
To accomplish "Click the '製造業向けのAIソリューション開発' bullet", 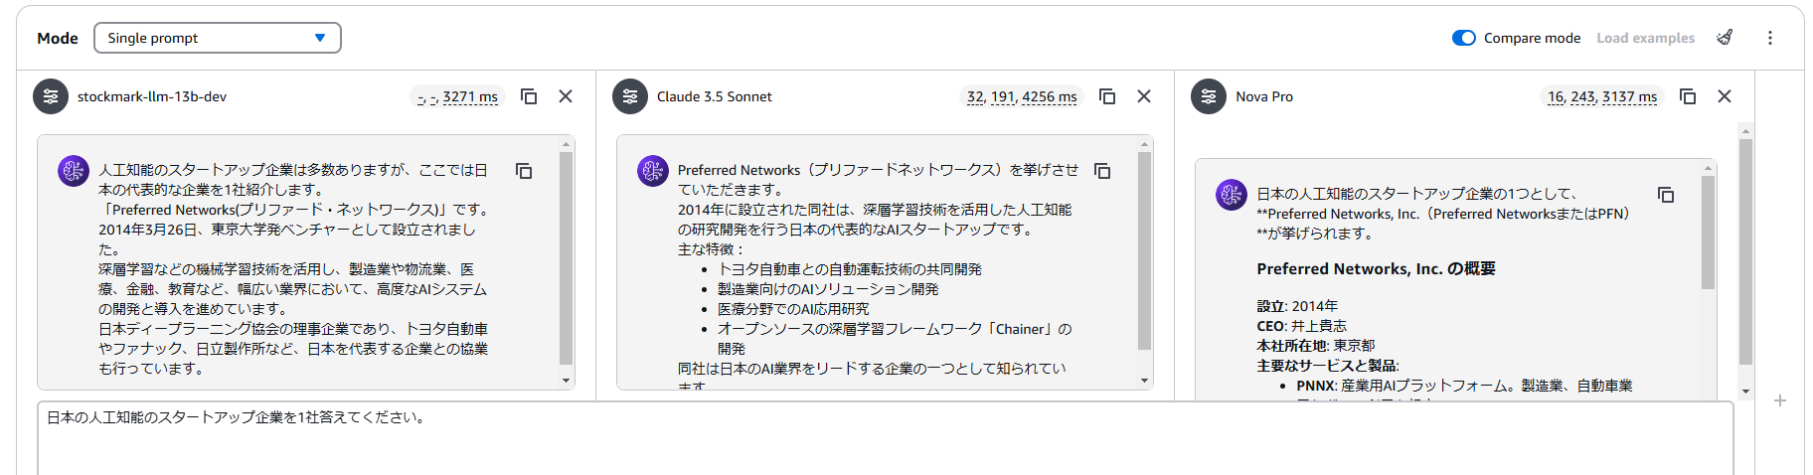I will point(828,289).
